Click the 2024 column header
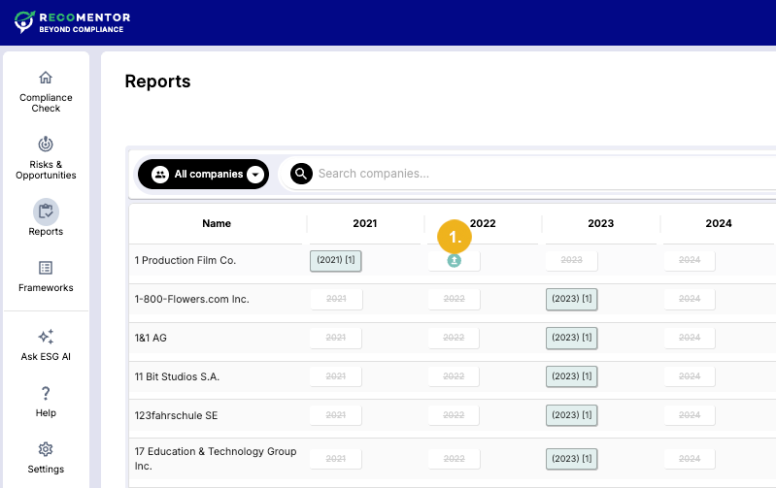 tap(719, 223)
